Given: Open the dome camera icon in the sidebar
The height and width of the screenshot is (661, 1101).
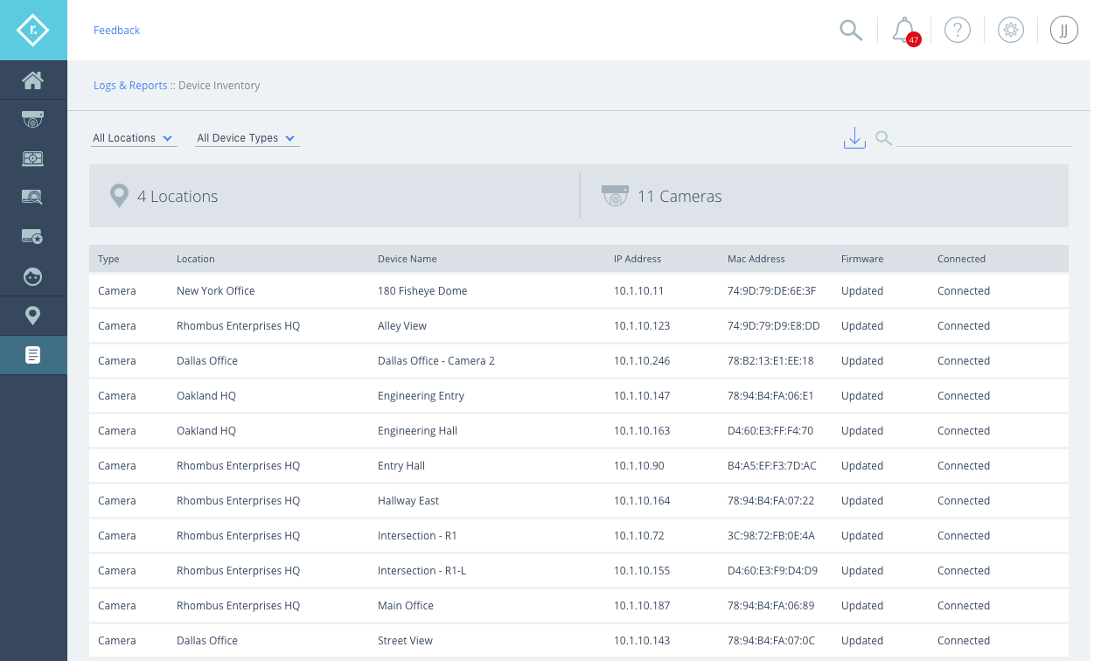Looking at the screenshot, I should 33,120.
